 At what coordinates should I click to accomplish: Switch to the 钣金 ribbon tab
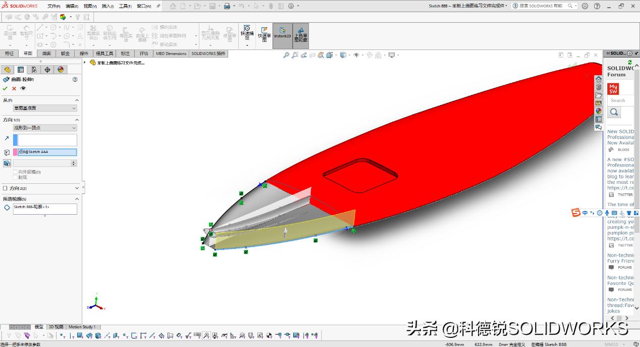click(65, 54)
